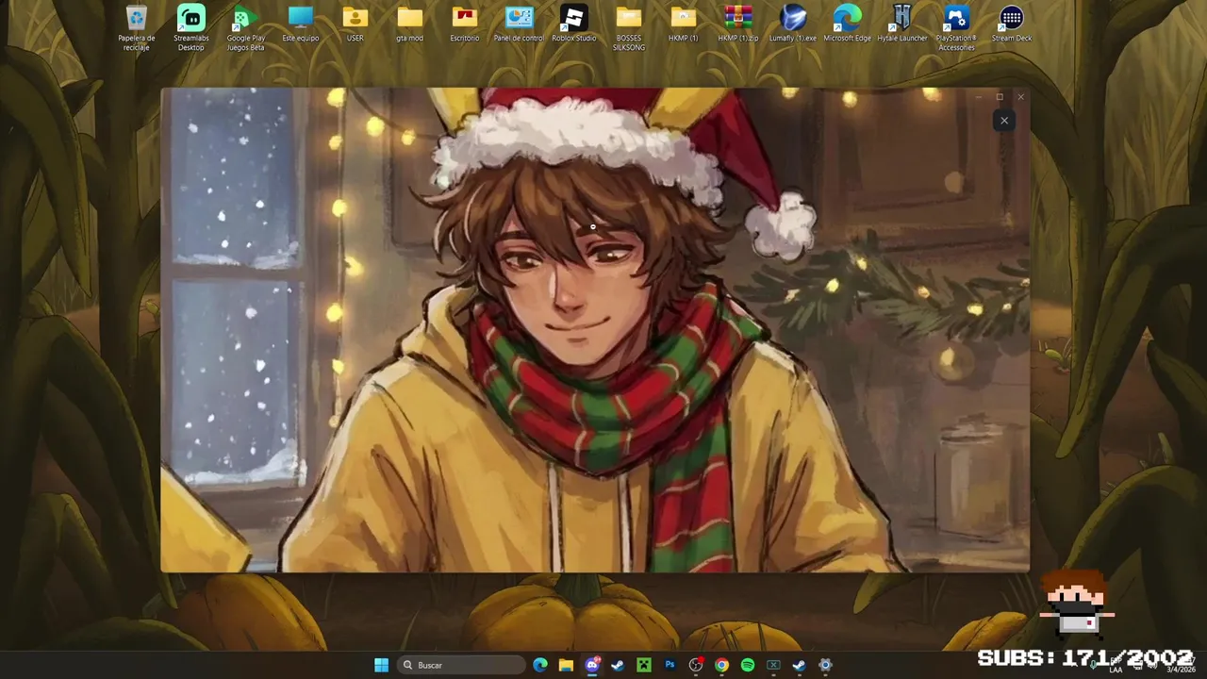Open Google Play Juegos Beta shortcut
Screen dimensions: 1207x679
pyautogui.click(x=246, y=27)
